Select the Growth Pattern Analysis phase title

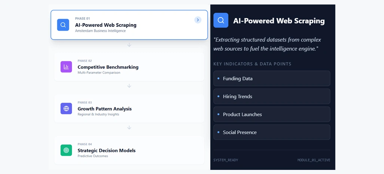(104, 109)
